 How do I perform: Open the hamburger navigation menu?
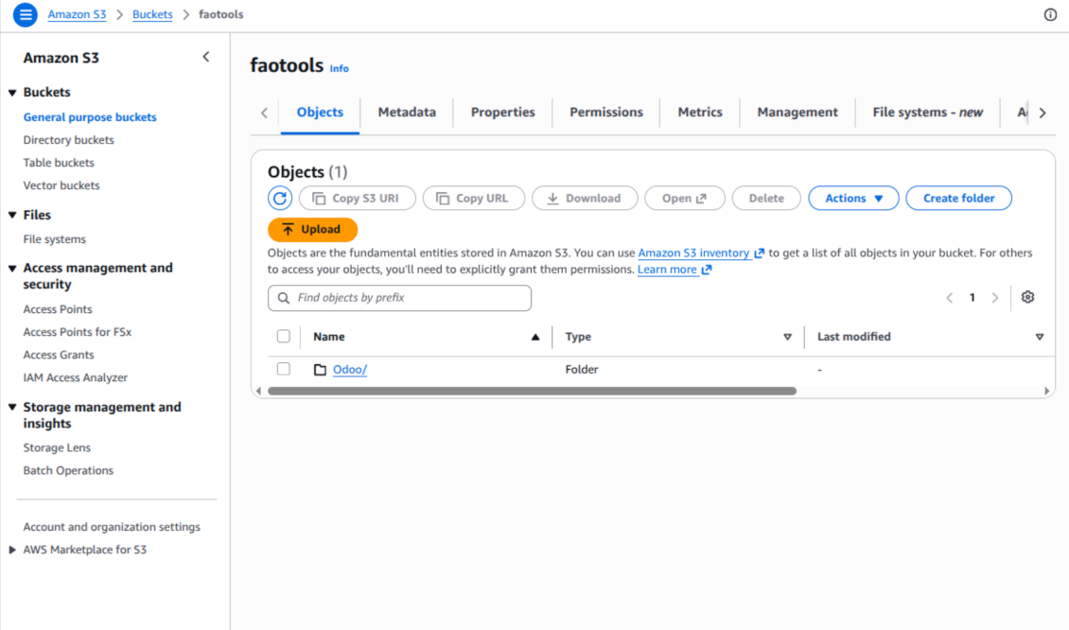click(x=26, y=14)
